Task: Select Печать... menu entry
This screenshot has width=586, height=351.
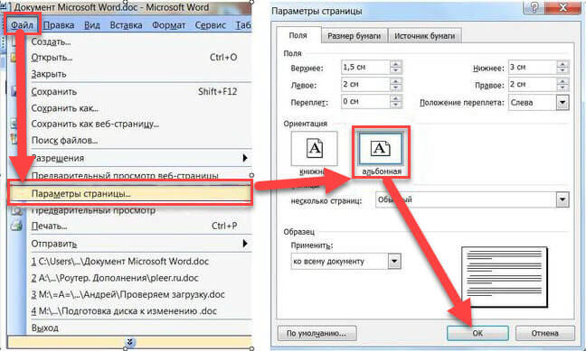Action: point(49,226)
